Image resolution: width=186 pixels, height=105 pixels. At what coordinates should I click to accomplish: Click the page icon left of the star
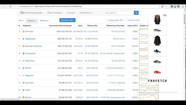[162, 6]
